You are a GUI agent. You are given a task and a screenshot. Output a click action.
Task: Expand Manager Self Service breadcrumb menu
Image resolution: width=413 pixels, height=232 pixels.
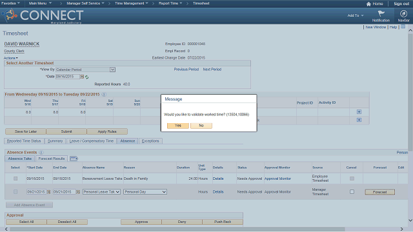85,3
